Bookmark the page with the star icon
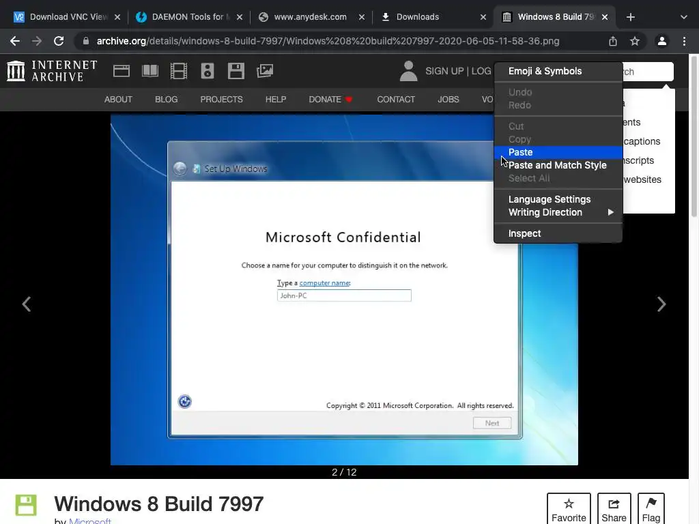The width and height of the screenshot is (699, 524). (635, 41)
